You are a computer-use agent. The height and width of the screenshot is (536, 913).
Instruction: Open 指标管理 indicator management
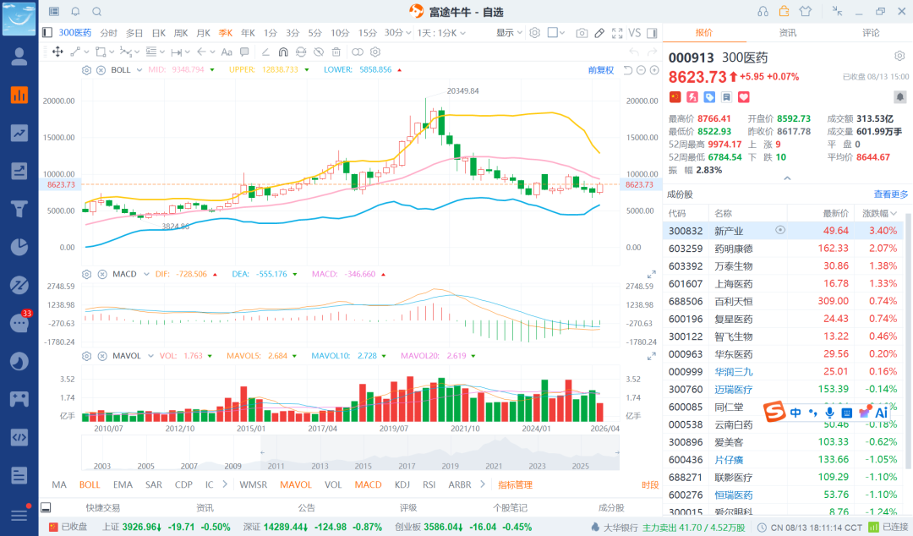(x=516, y=484)
